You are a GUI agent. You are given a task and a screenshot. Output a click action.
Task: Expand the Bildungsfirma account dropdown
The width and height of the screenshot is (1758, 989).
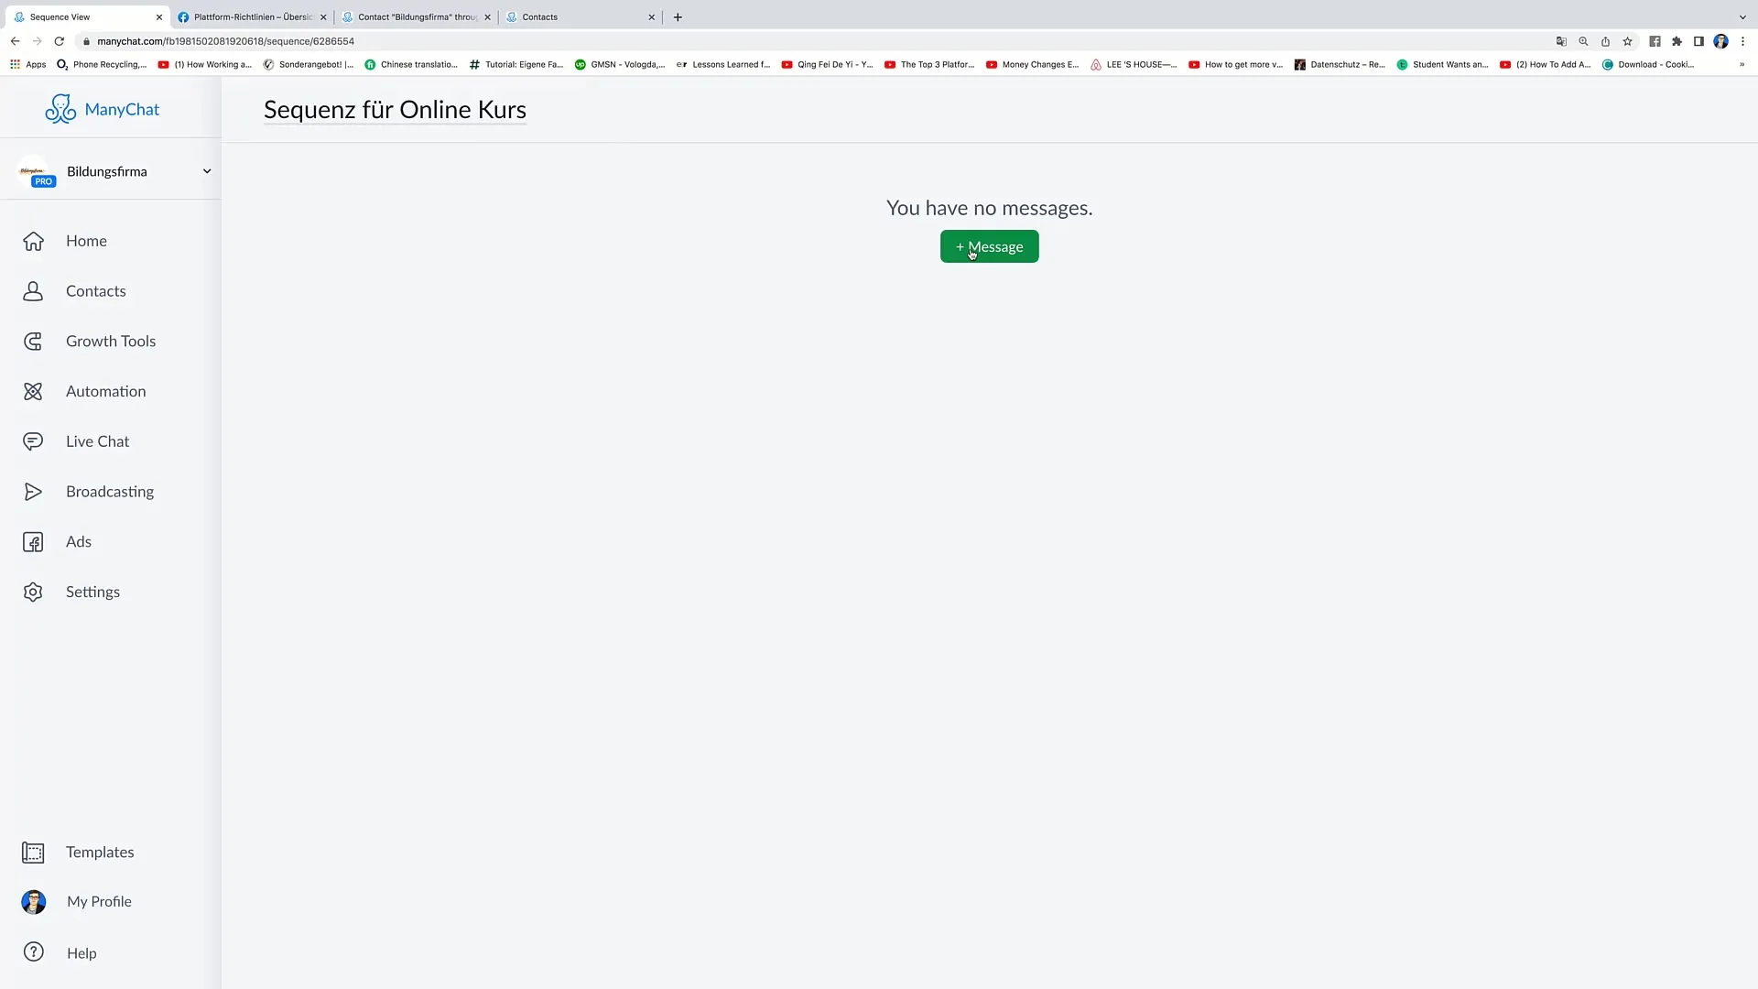(x=205, y=171)
